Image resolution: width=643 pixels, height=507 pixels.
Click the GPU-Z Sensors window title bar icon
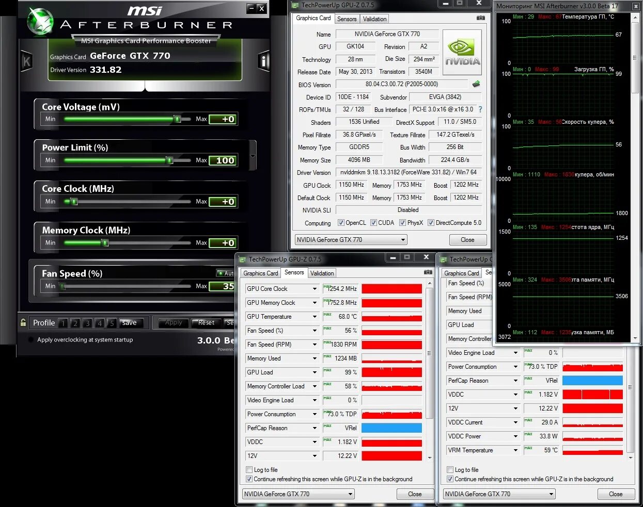(242, 259)
